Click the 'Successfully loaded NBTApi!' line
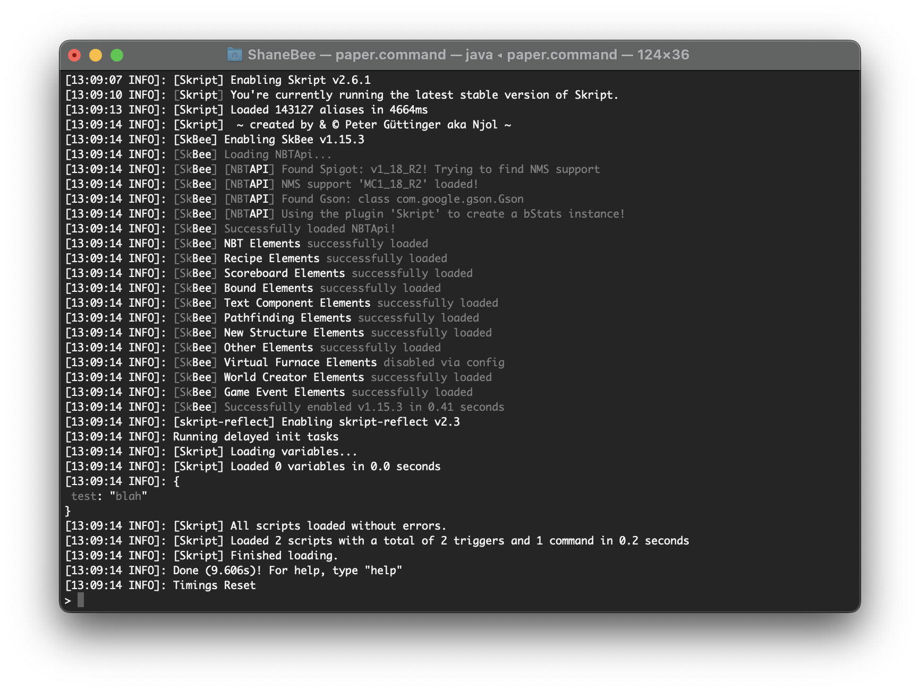This screenshot has width=920, height=691. click(230, 229)
